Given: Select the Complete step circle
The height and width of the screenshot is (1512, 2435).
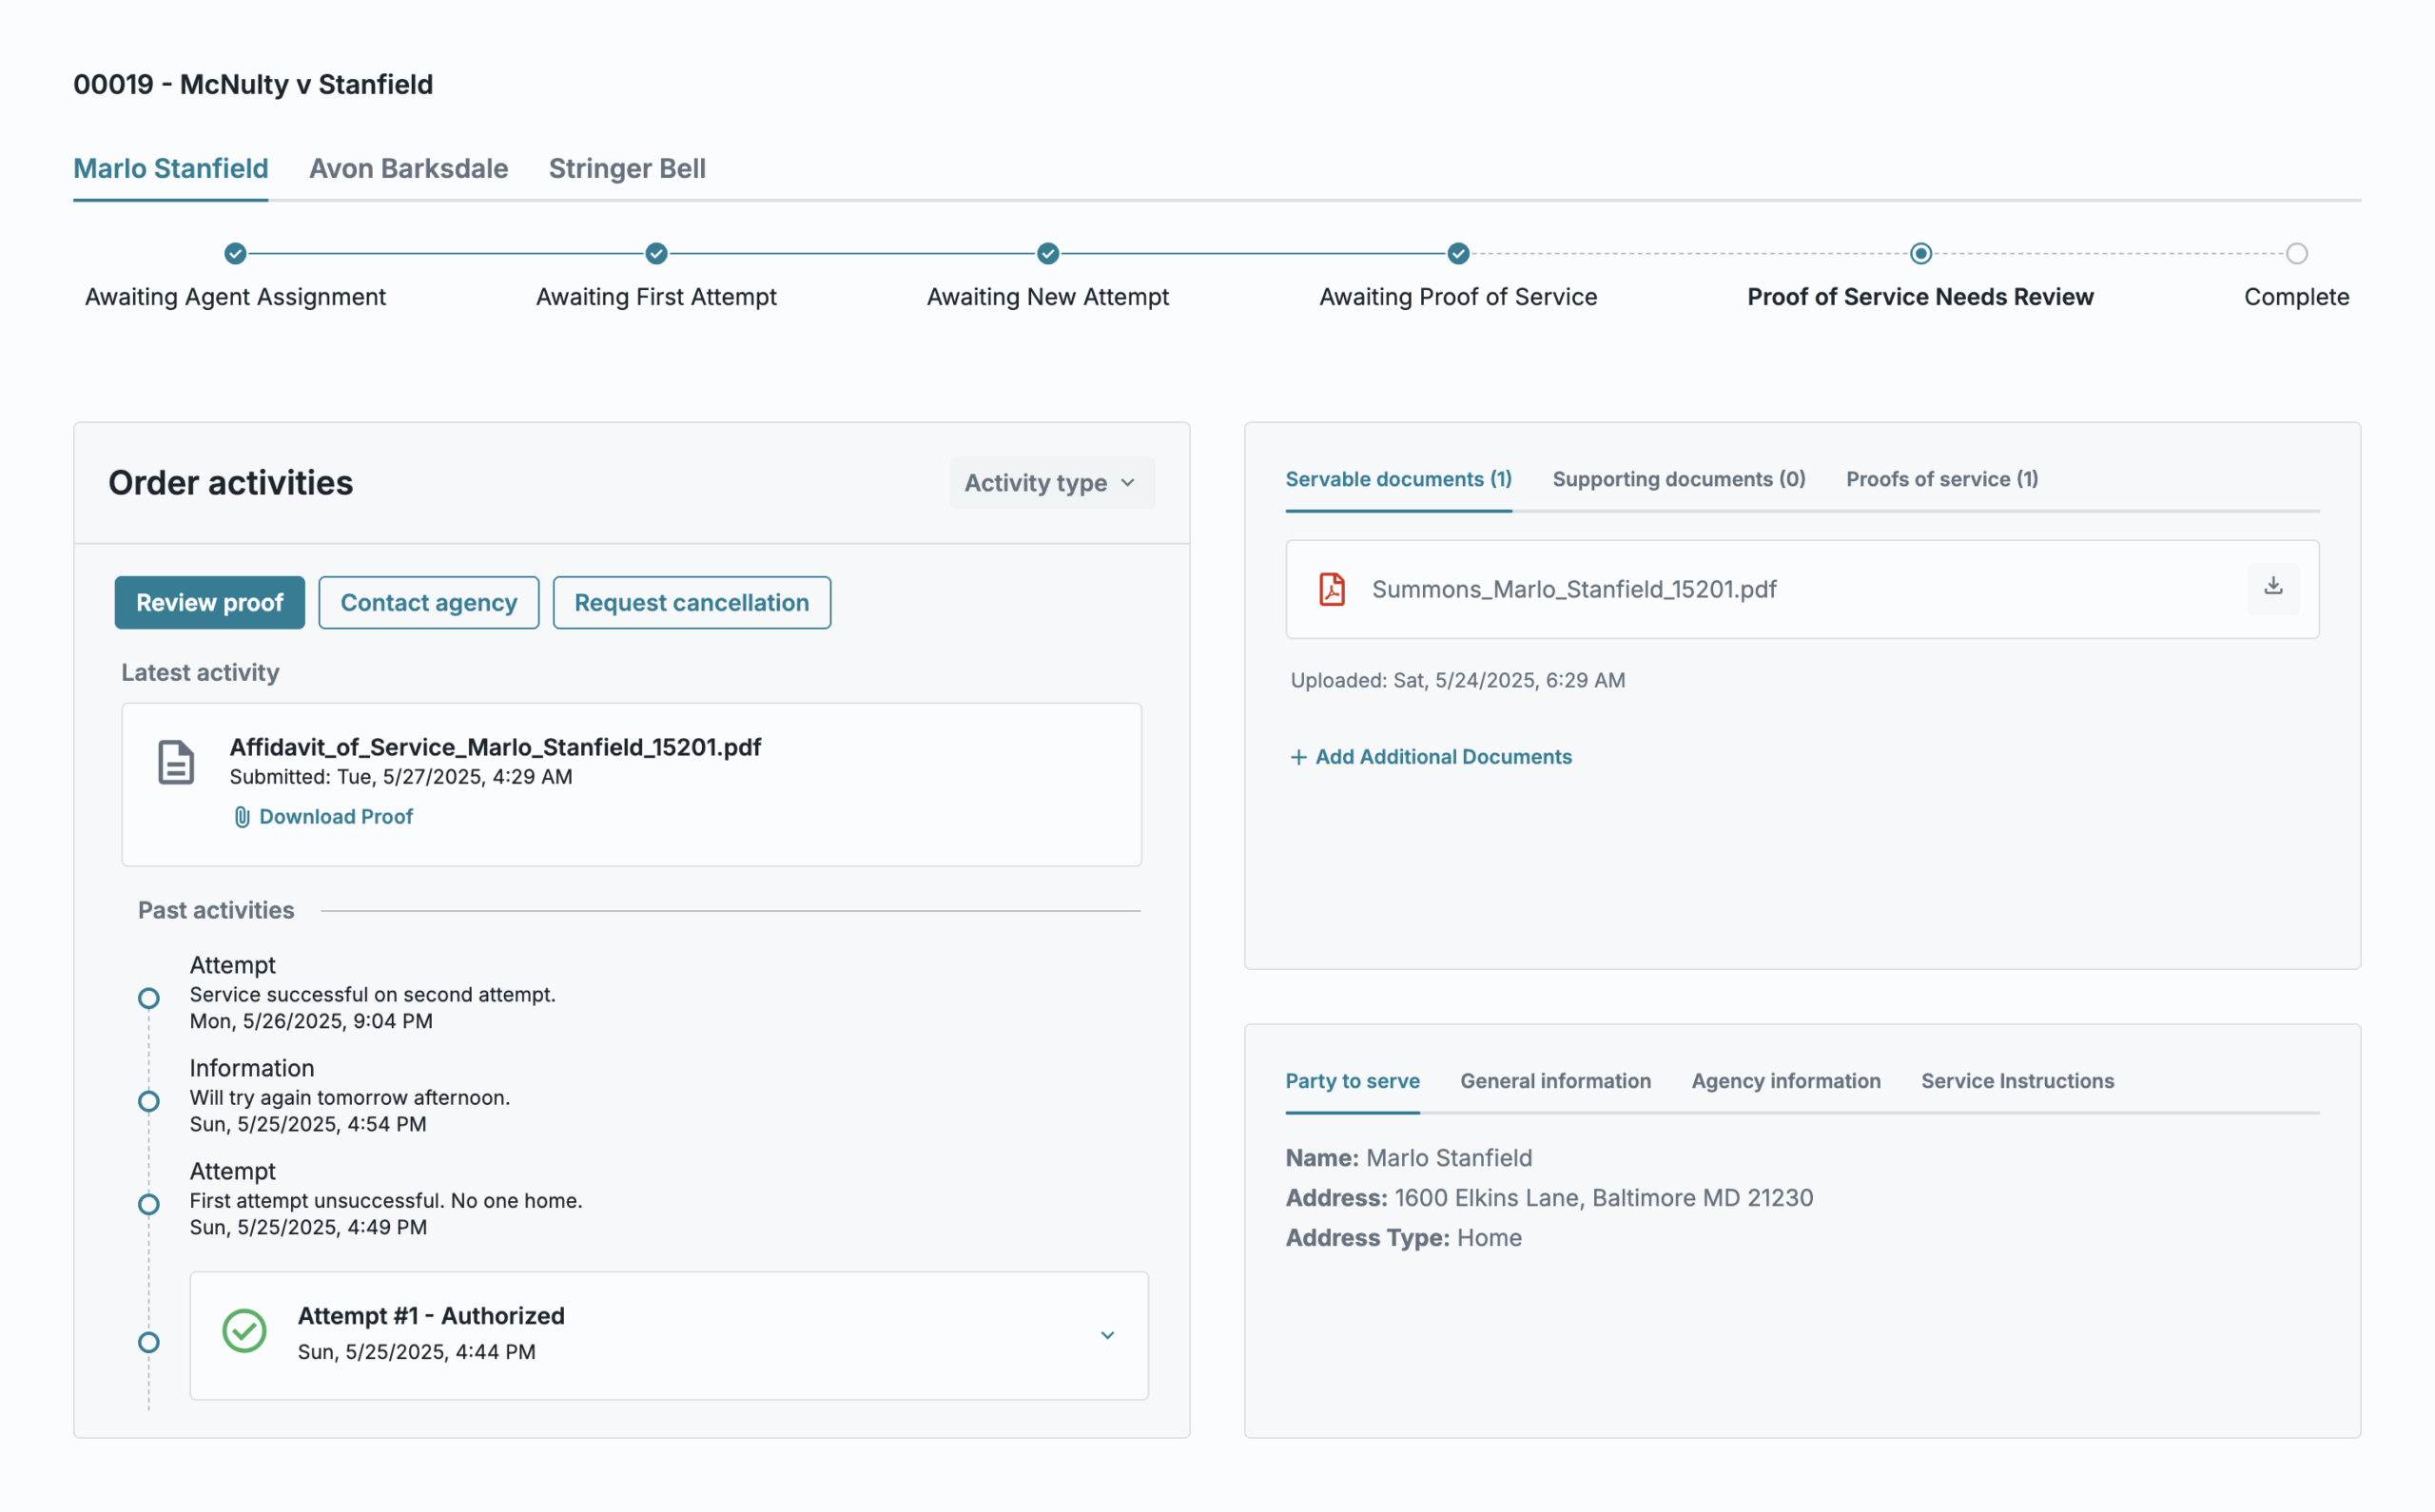Looking at the screenshot, I should coord(2296,254).
